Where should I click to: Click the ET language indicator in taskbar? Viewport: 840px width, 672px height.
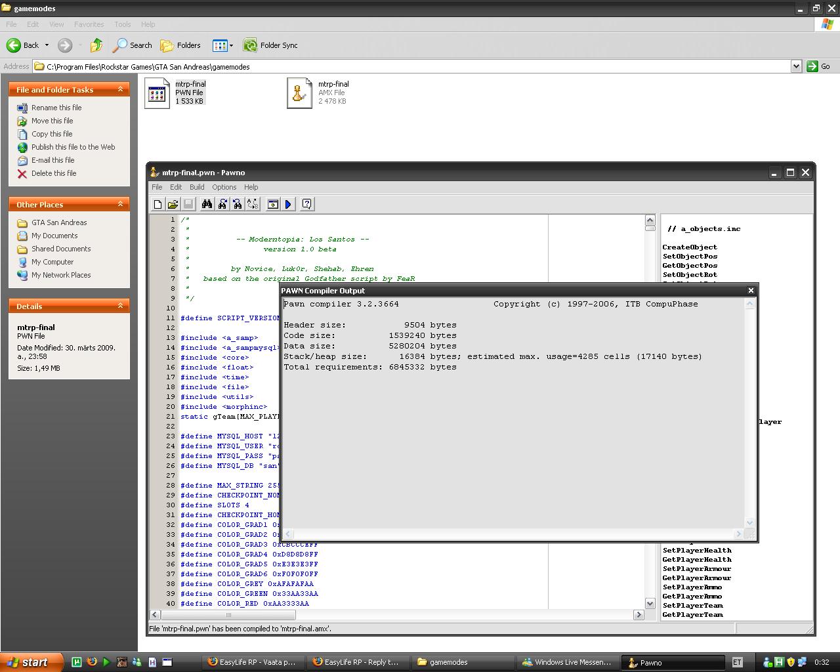(737, 662)
